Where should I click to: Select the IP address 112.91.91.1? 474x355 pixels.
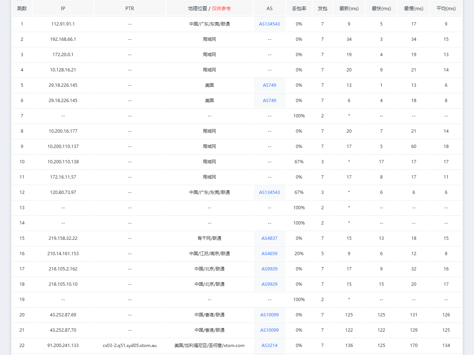click(x=63, y=24)
